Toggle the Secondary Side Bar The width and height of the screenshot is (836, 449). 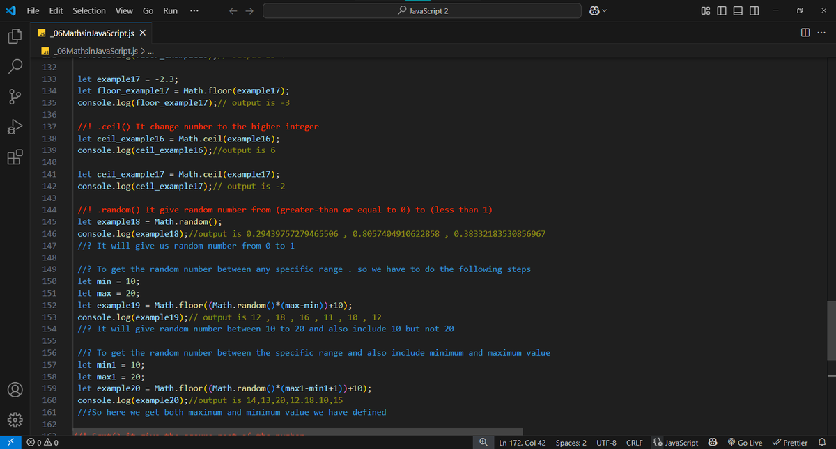click(x=754, y=10)
